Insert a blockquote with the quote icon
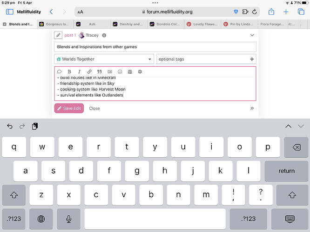 pyautogui.click(x=100, y=71)
